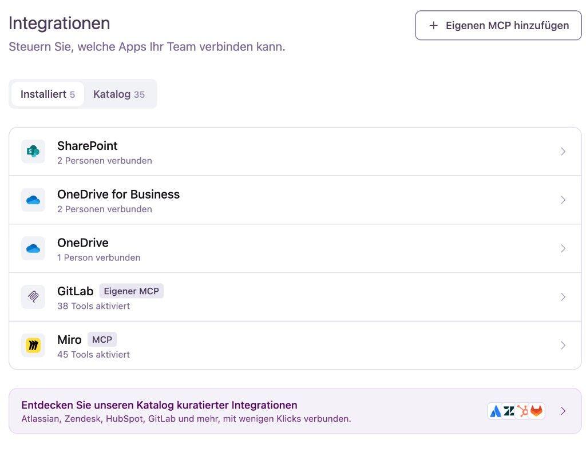
Task: Click the cloud icon in the '1 Person verbunden' row
Action: (x=33, y=248)
